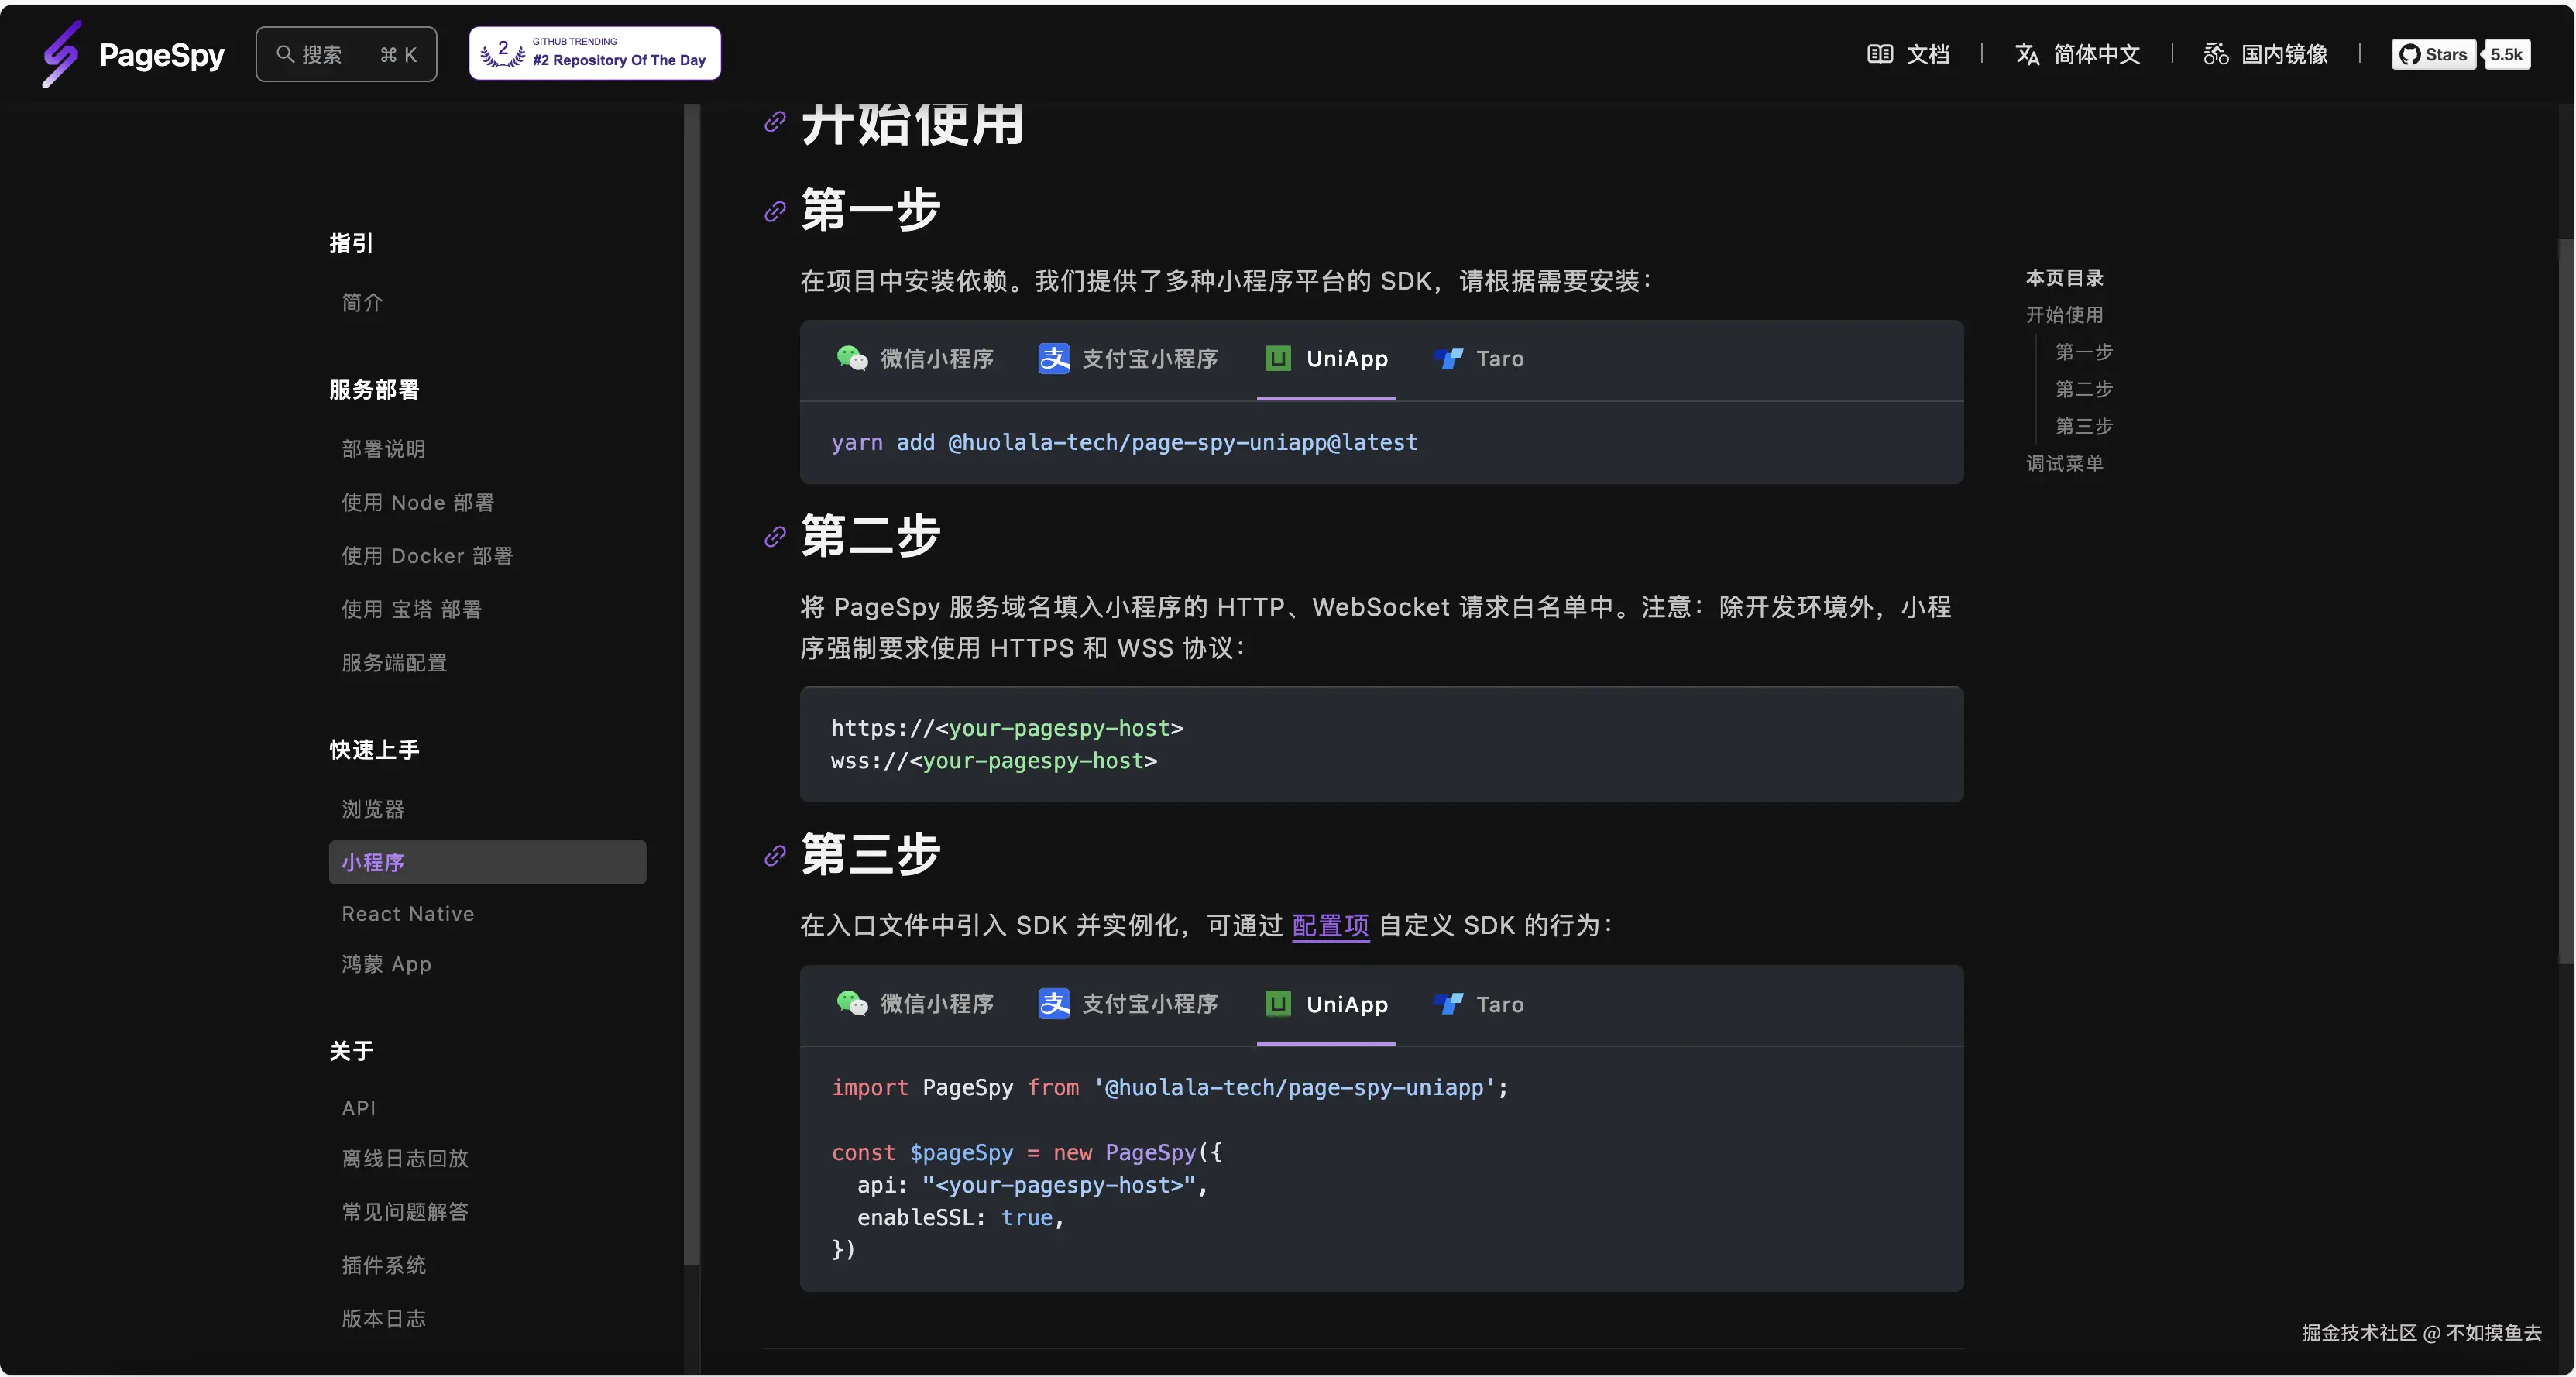Click the 搜索 search box
The image size is (2576, 1377).
346,54
